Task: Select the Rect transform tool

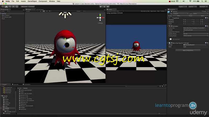Action: pyautogui.click(x=17, y=7)
